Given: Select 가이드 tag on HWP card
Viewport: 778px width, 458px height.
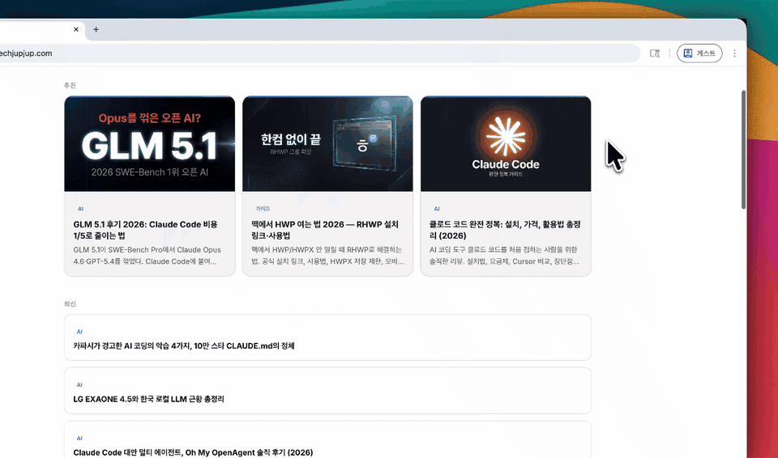Looking at the screenshot, I should pyautogui.click(x=263, y=209).
